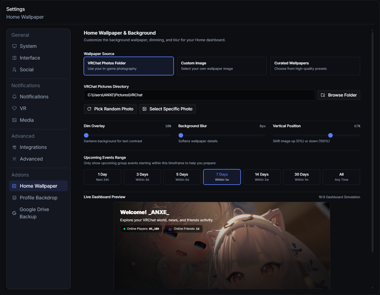Click the Dim Overlay "10%" value
Screen dimensions: 380x295
[x=168, y=126]
